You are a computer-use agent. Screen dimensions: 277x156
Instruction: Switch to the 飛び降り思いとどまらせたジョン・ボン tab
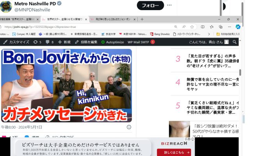pos(113,19)
